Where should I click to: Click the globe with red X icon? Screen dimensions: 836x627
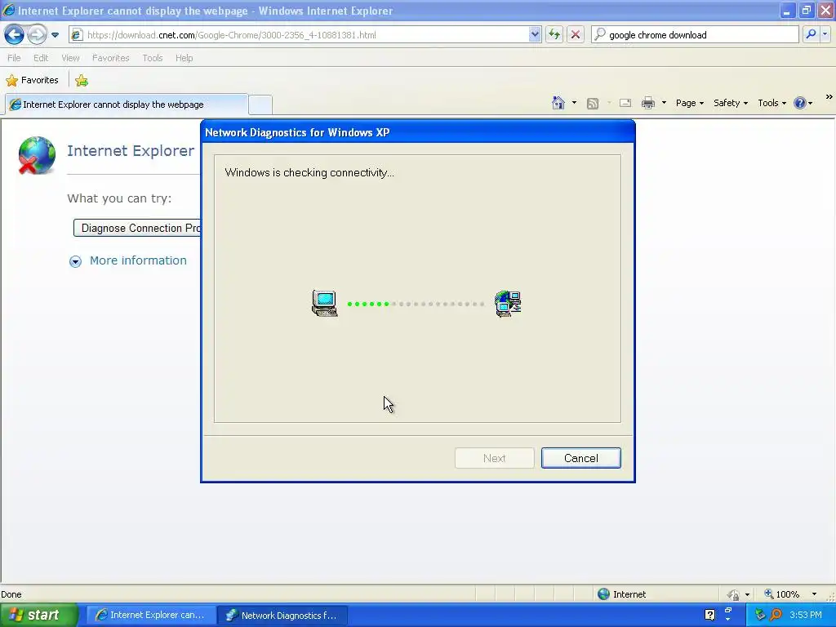[36, 155]
